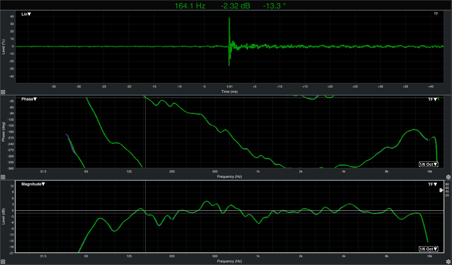The image size is (452, 265).
Task: Open the Lin scale dropdown in impulse plot
Action: pyautogui.click(x=26, y=14)
